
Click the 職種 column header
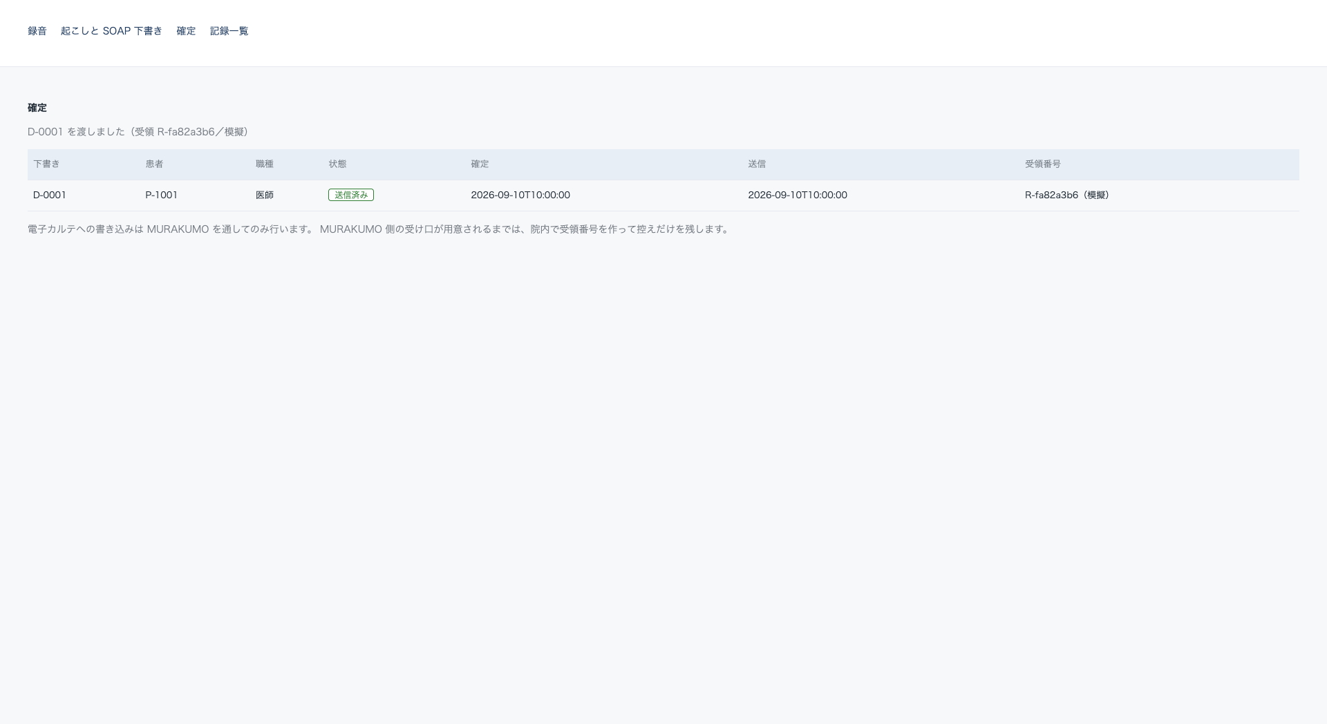[x=265, y=164]
